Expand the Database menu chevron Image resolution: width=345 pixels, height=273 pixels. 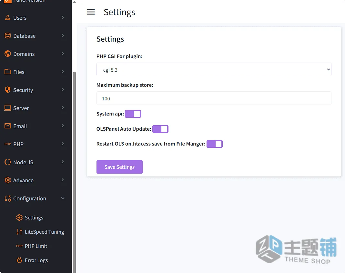[63, 35]
